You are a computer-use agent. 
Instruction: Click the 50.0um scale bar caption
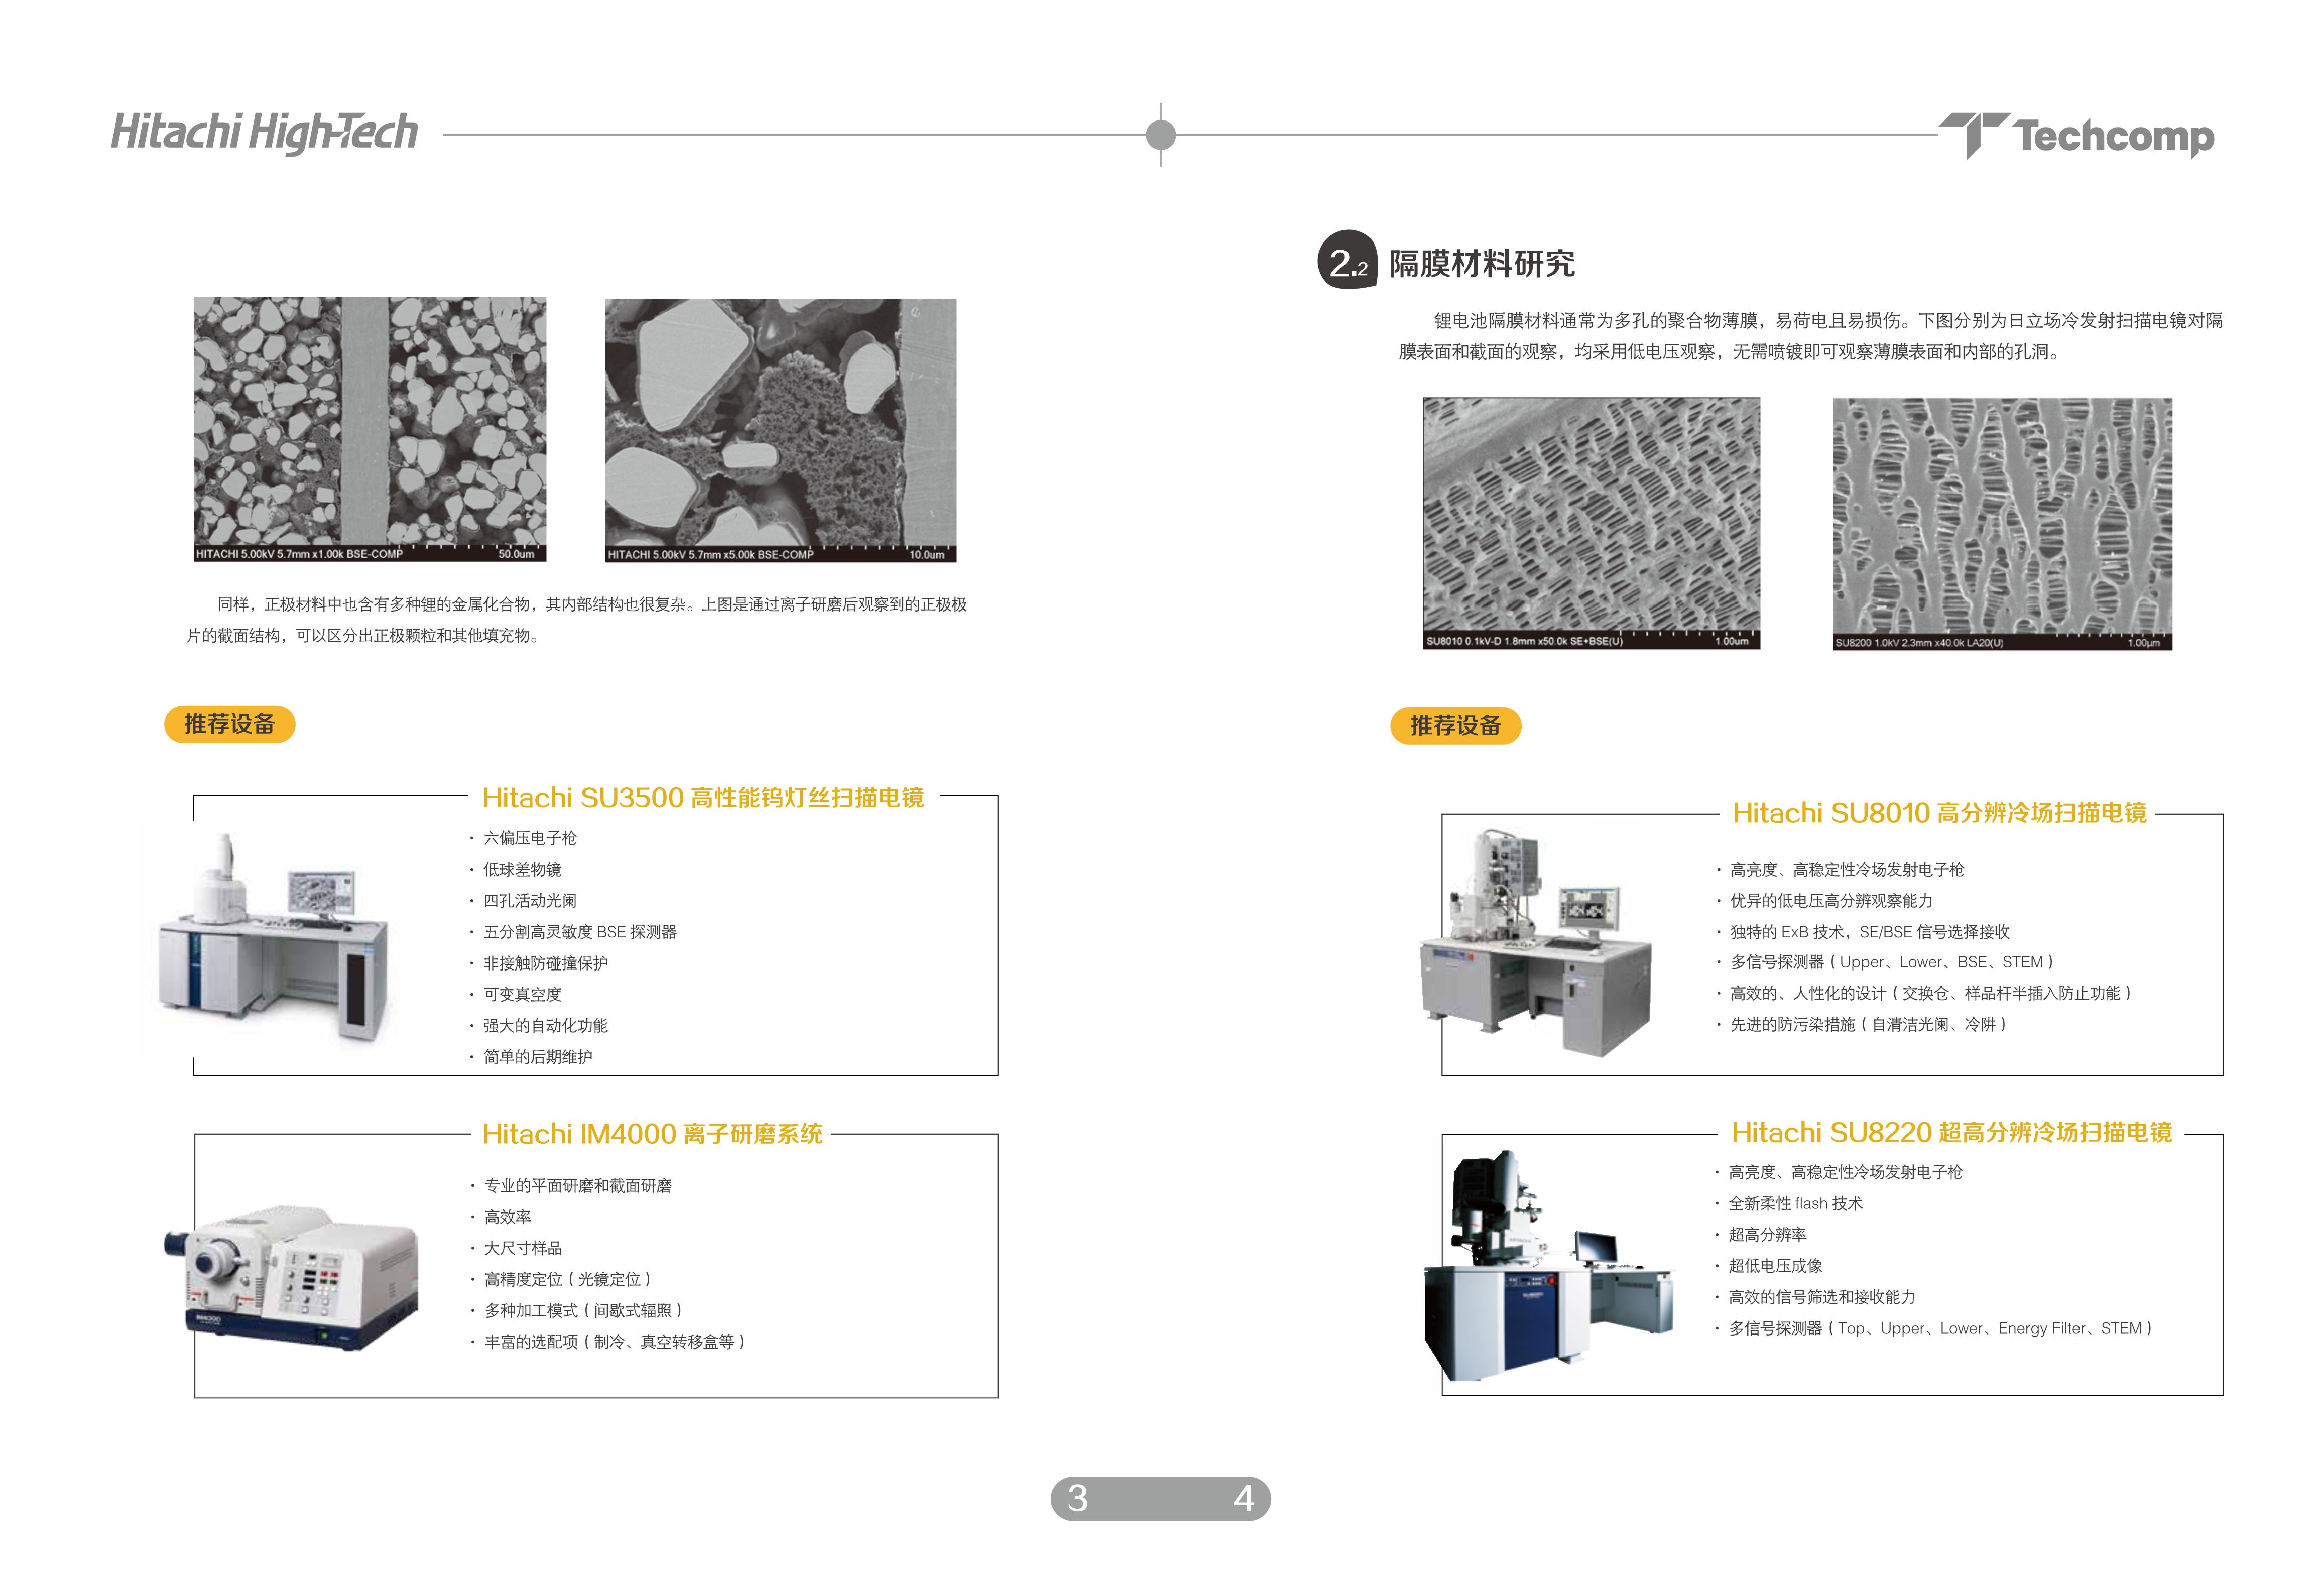(x=516, y=554)
